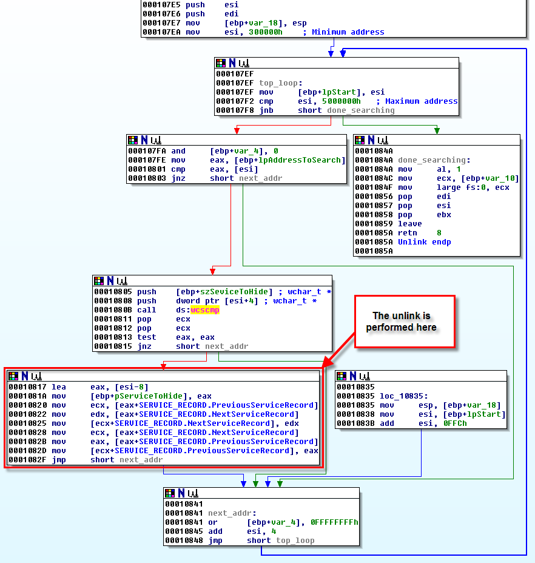Viewport: 535px width, 563px height.
Task: Click the group icon on node starting at 000107FA
Action: (155, 140)
